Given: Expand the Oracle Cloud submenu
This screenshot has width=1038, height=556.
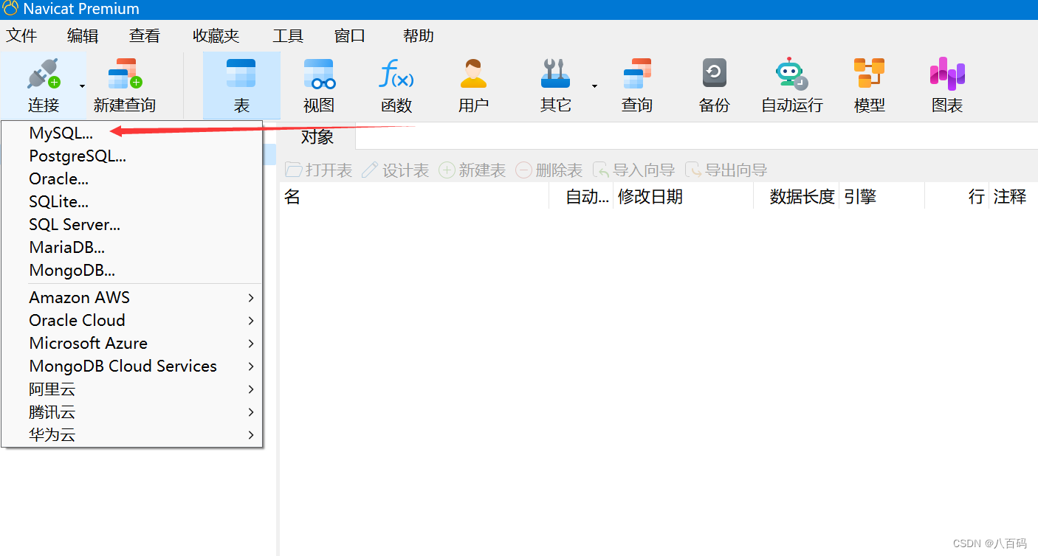Looking at the screenshot, I should click(132, 320).
